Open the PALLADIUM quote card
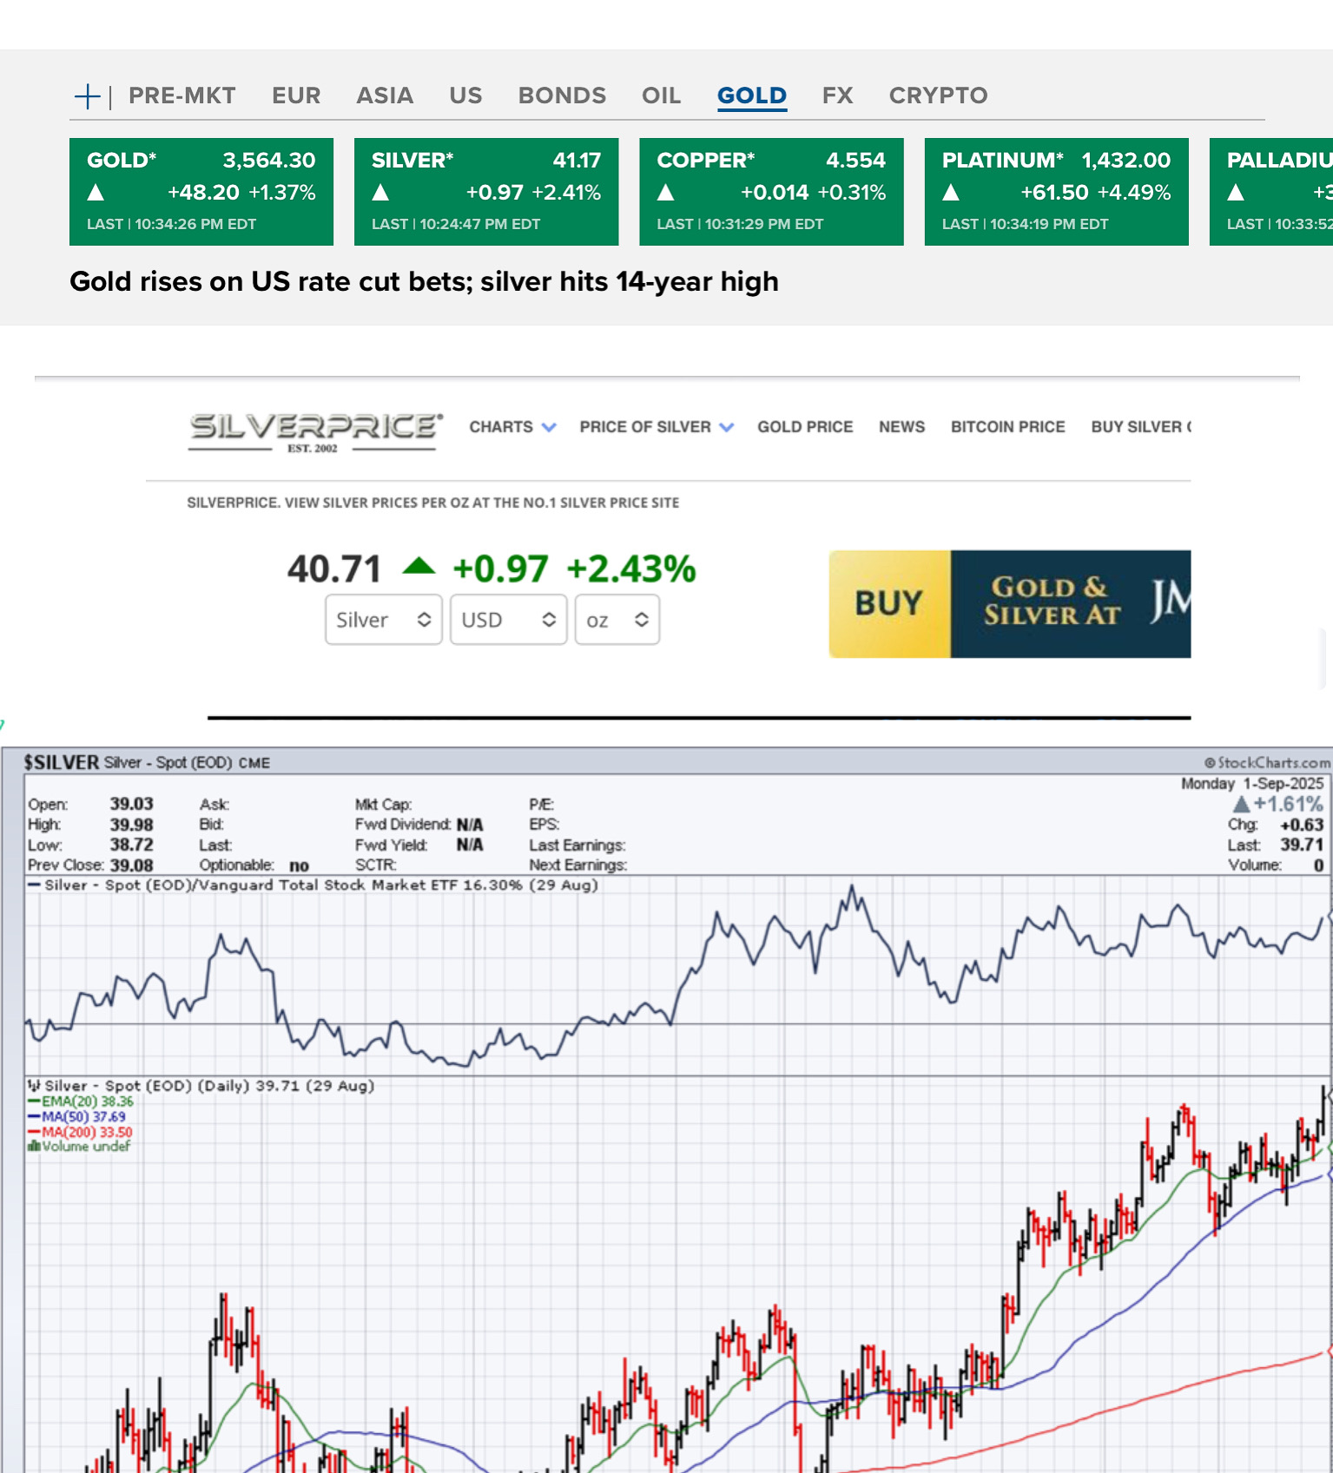 (x=1271, y=192)
